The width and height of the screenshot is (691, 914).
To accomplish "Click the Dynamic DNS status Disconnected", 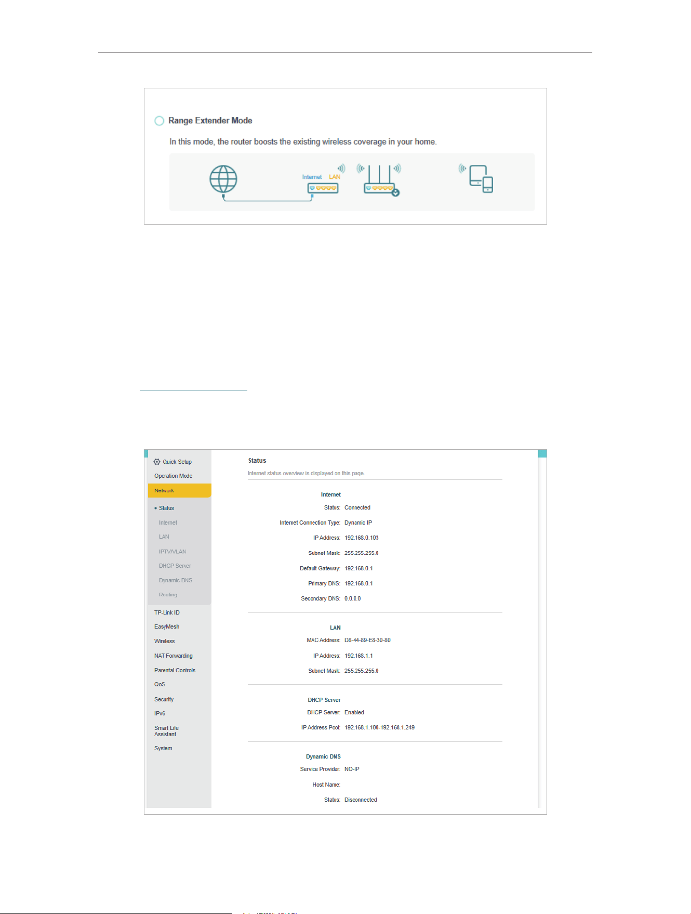I will pyautogui.click(x=361, y=800).
